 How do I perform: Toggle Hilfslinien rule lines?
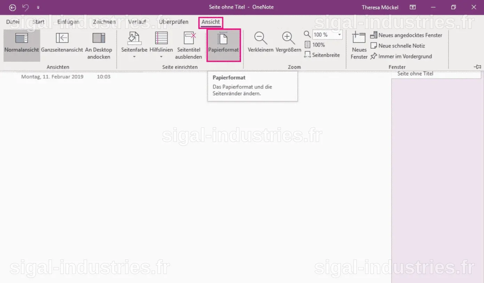click(x=161, y=42)
